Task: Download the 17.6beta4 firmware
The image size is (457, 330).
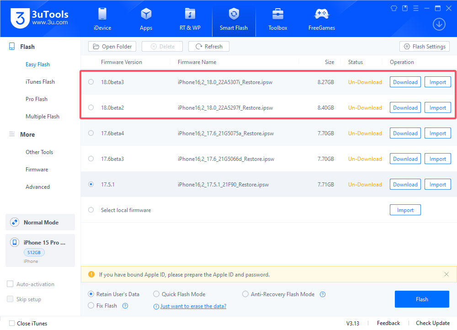Action: 405,133
